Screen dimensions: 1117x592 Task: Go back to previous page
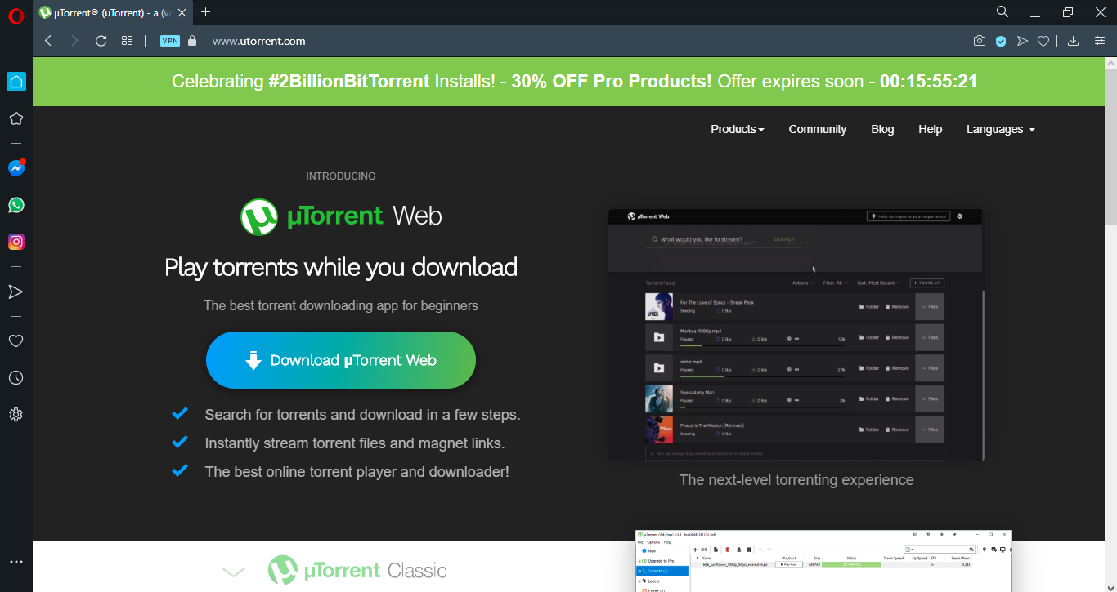pyautogui.click(x=48, y=41)
